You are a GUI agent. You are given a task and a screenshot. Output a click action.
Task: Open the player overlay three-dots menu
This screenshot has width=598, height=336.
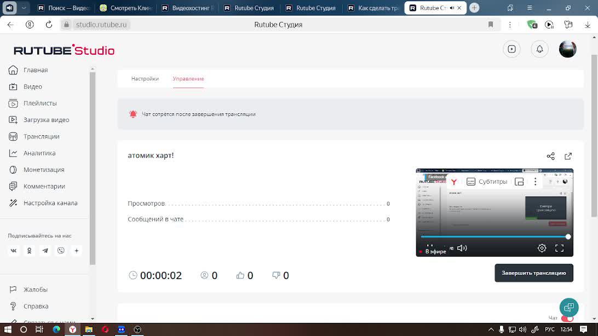[535, 182]
